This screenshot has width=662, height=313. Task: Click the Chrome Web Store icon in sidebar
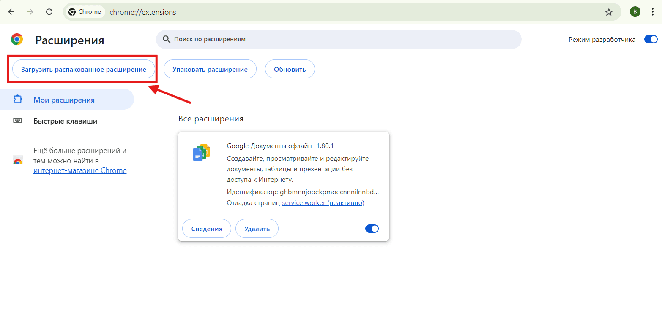point(17,161)
